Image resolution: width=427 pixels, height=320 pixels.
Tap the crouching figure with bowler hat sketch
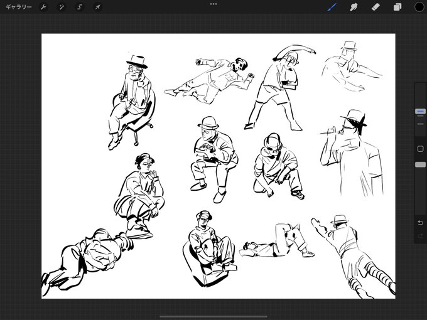(x=214, y=159)
